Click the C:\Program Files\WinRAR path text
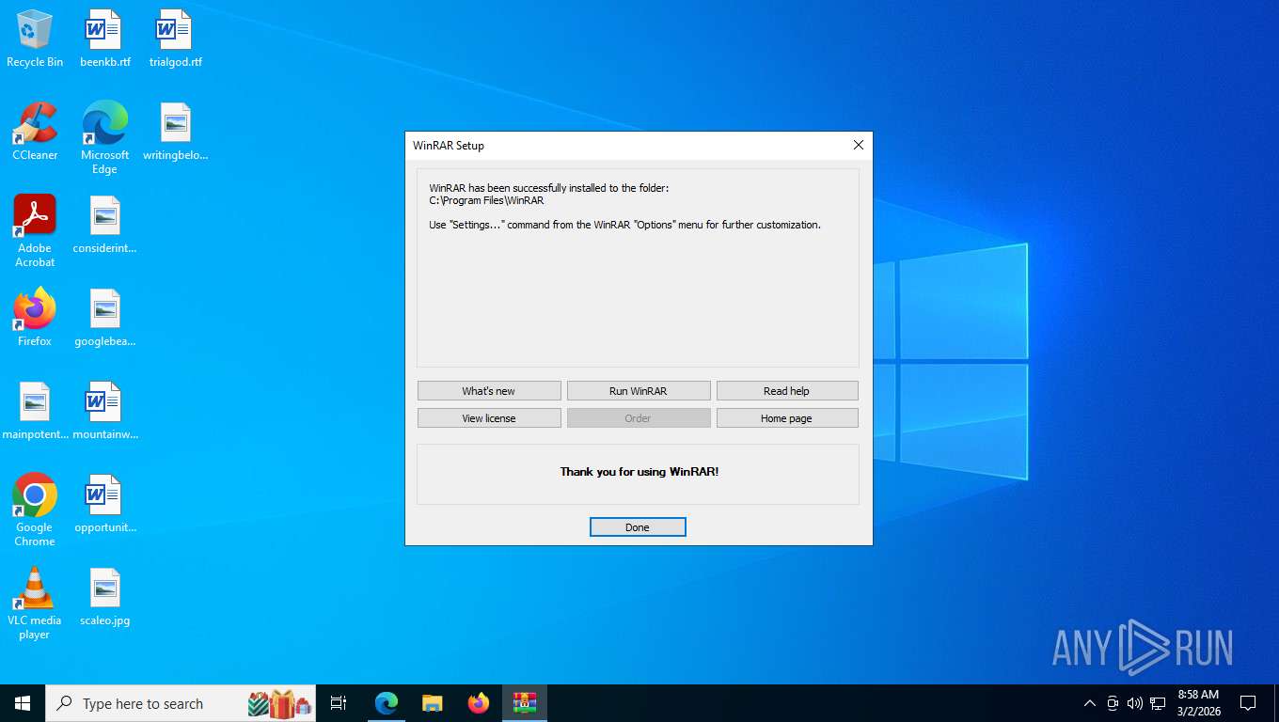Image resolution: width=1279 pixels, height=722 pixels. point(486,200)
